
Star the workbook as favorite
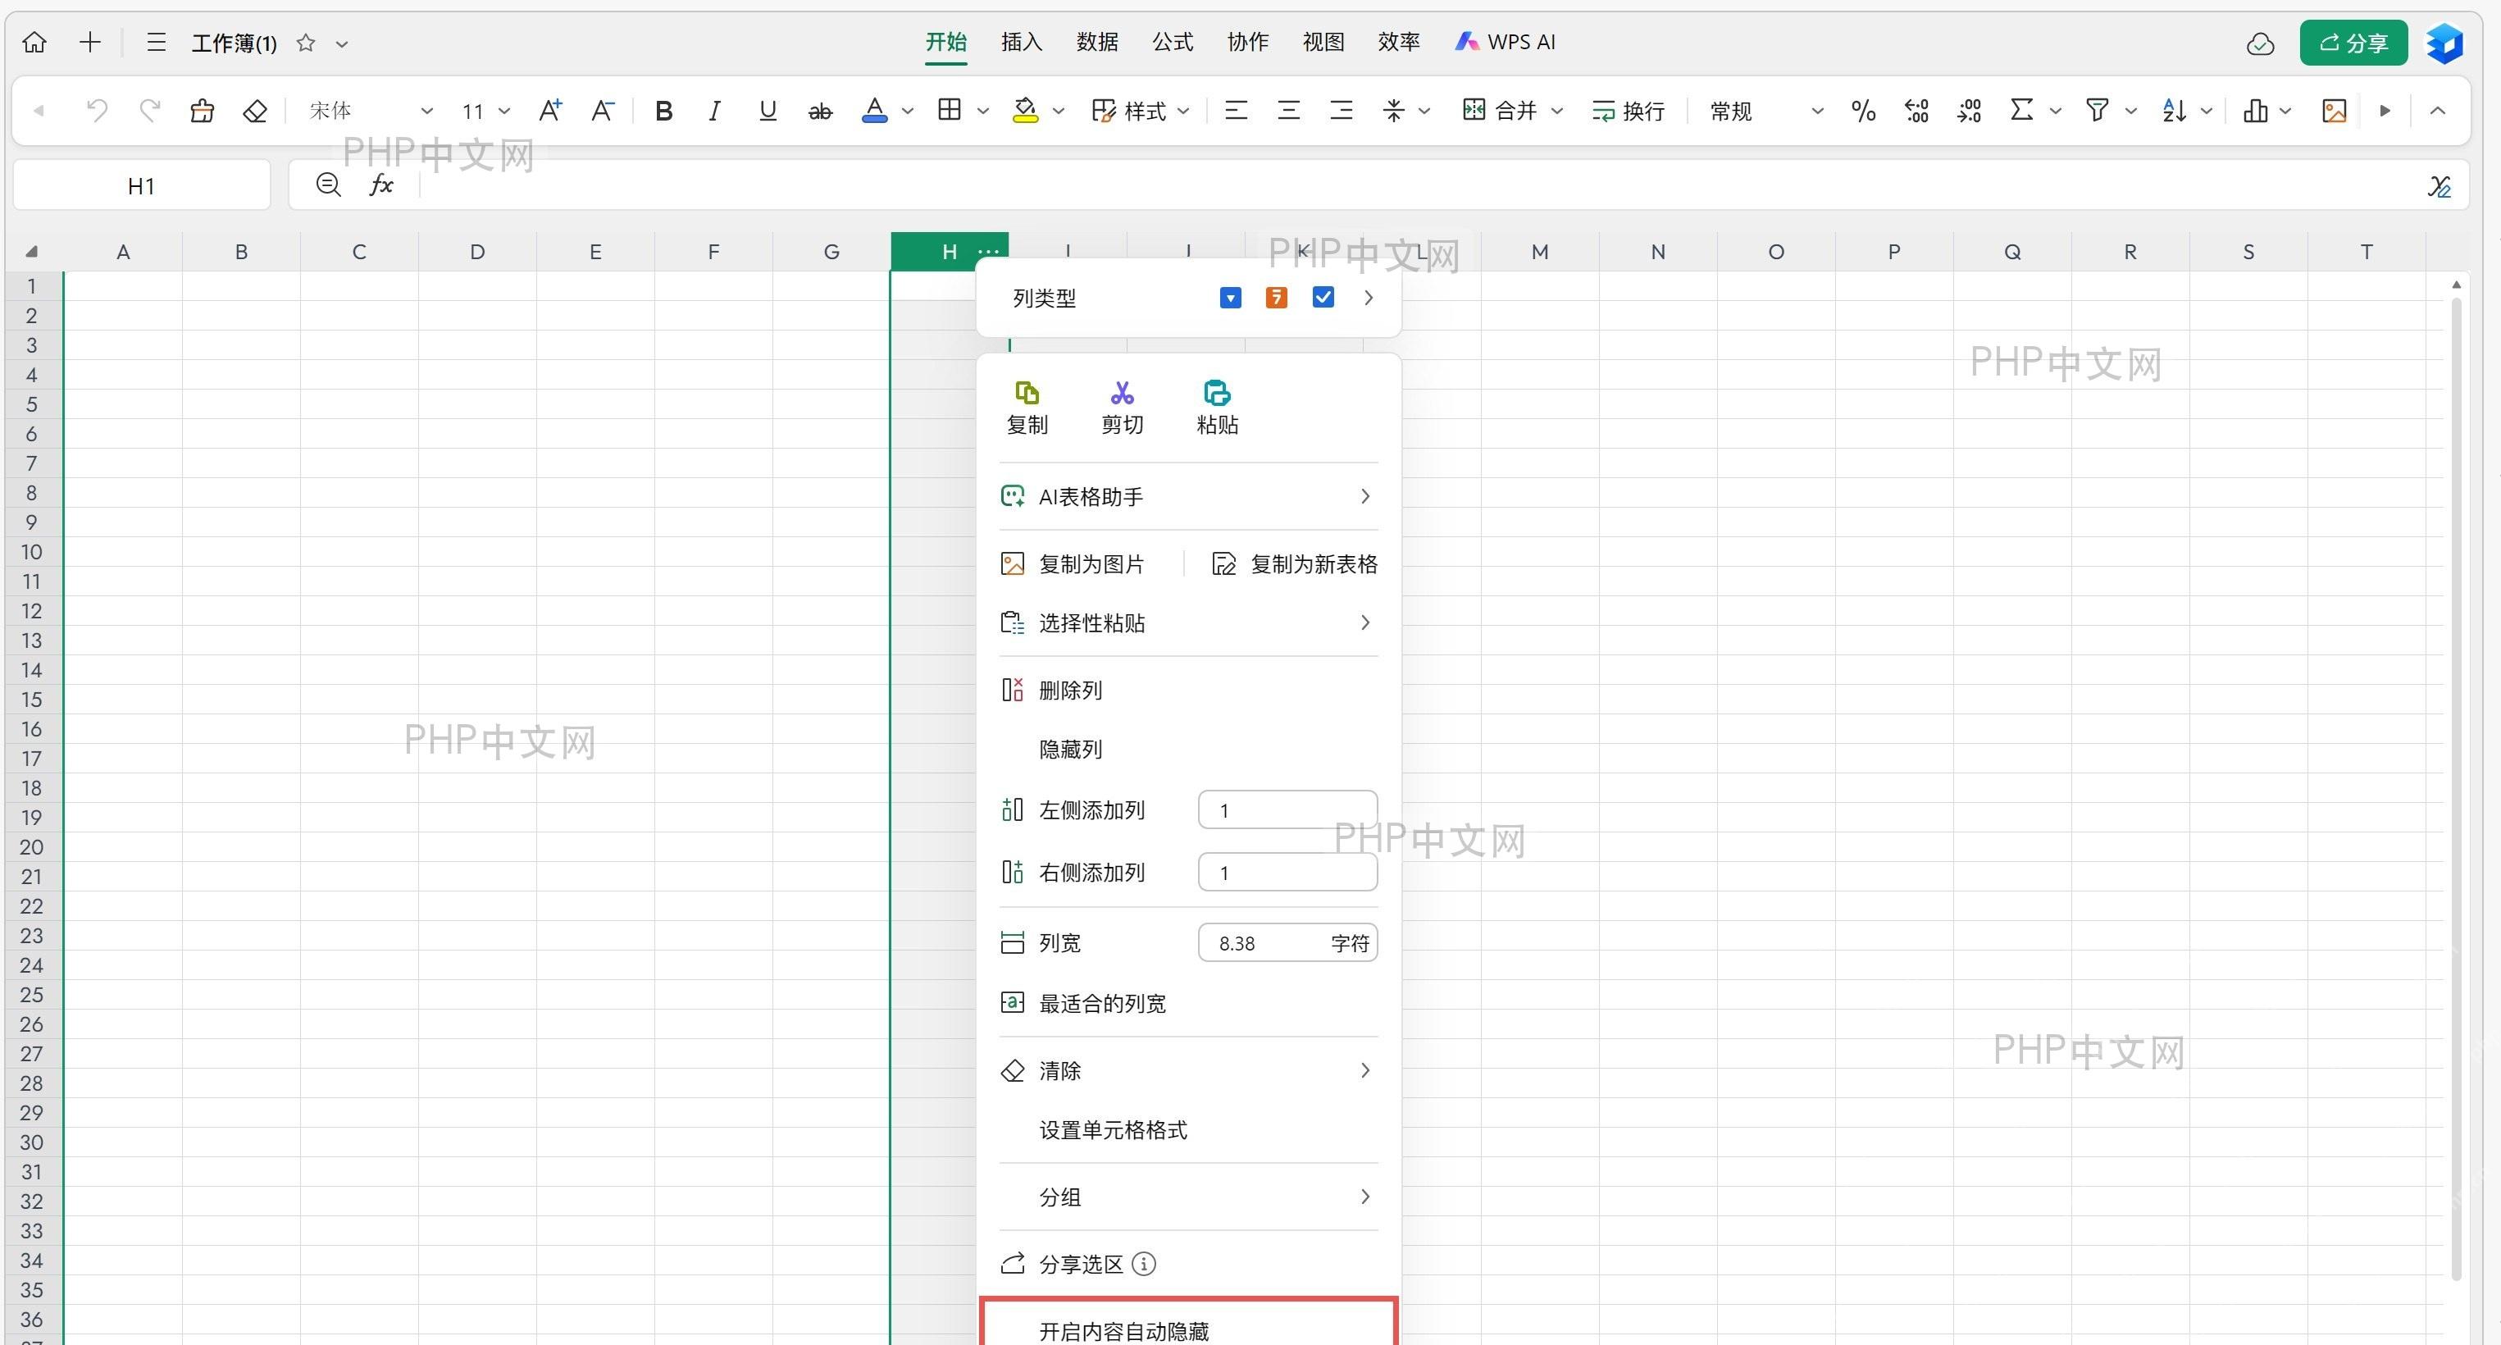pos(306,43)
